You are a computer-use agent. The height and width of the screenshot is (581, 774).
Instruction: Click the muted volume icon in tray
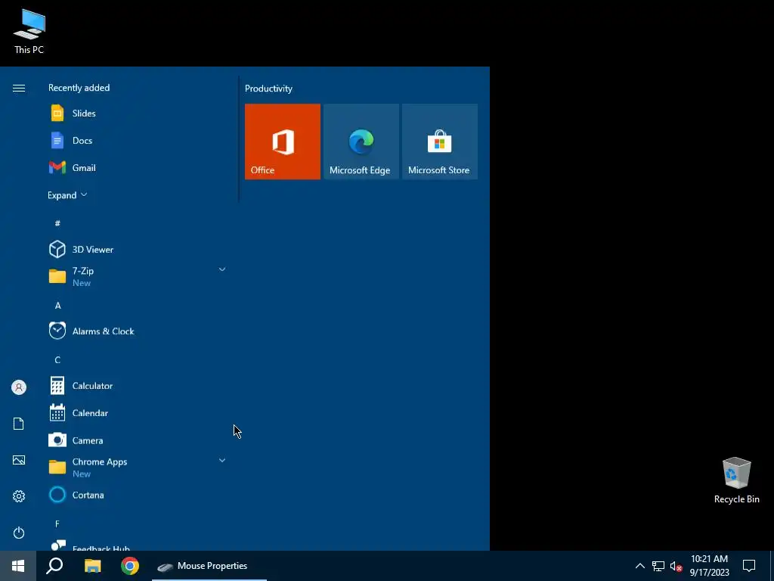676,566
